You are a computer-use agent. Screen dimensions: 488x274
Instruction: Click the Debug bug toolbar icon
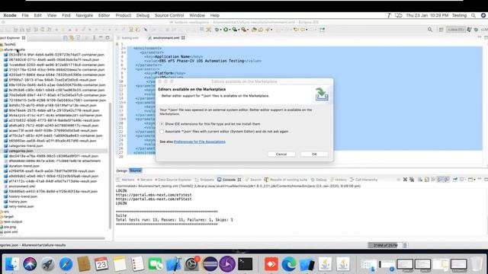coord(217,30)
